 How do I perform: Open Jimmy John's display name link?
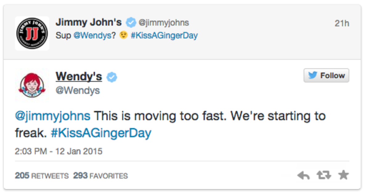tap(89, 22)
